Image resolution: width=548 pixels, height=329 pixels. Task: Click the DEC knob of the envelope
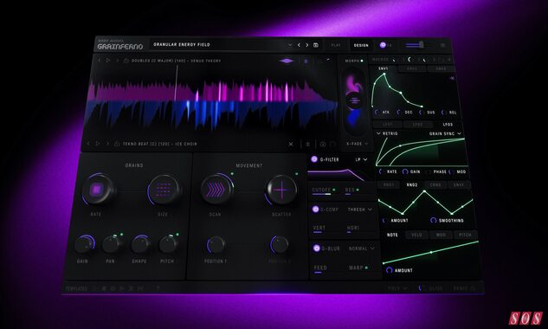(x=399, y=113)
